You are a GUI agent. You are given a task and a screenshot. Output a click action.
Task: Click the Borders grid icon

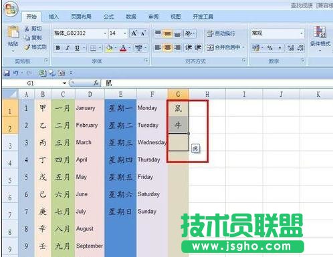pos(93,48)
